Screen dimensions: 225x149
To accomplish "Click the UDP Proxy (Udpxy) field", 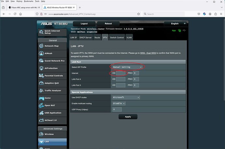I will tap(117, 110).
